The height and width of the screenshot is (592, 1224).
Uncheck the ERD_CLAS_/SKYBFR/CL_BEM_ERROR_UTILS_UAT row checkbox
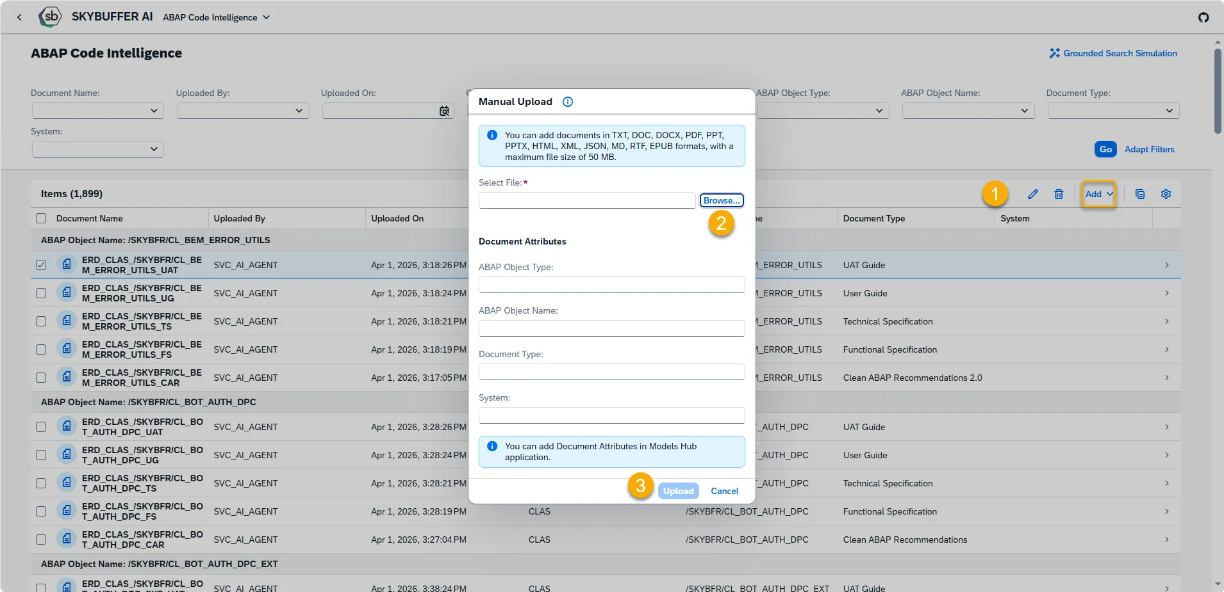tap(41, 265)
